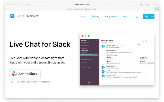The image size is (164, 102).
Task: Open the Apps navigation link
Action: point(84,16)
